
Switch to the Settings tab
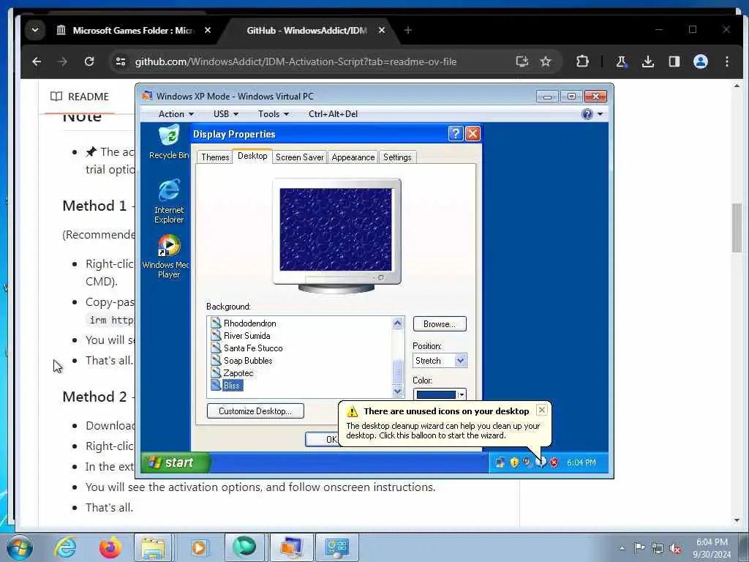click(x=397, y=157)
